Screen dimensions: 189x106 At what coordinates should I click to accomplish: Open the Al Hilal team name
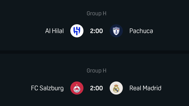click(54, 31)
